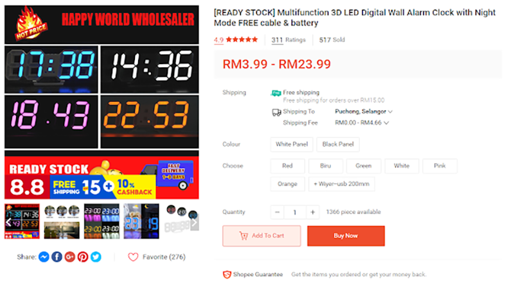This screenshot has width=514, height=286.
Task: Share product on Pinterest
Action: click(83, 257)
